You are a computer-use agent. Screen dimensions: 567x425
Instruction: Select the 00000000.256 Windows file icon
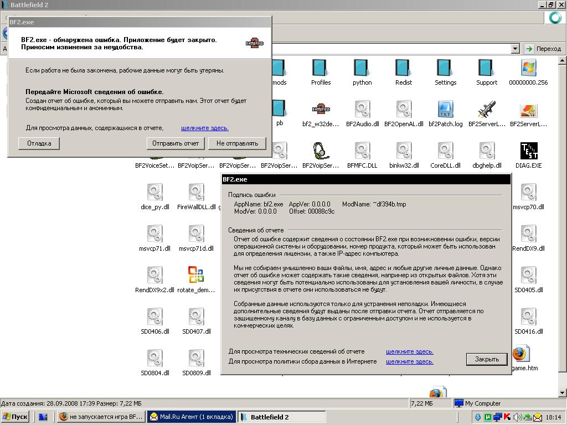pyautogui.click(x=528, y=69)
